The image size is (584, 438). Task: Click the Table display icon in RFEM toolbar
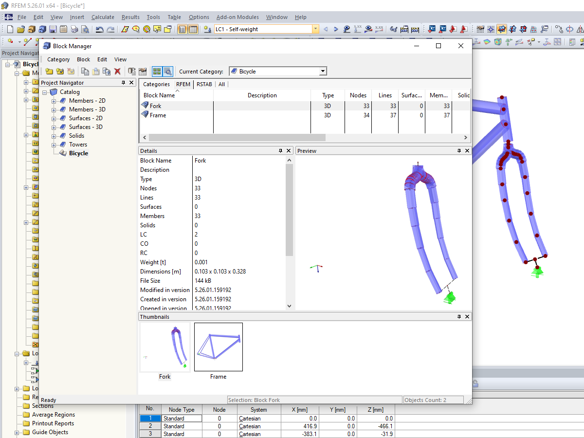click(x=193, y=29)
